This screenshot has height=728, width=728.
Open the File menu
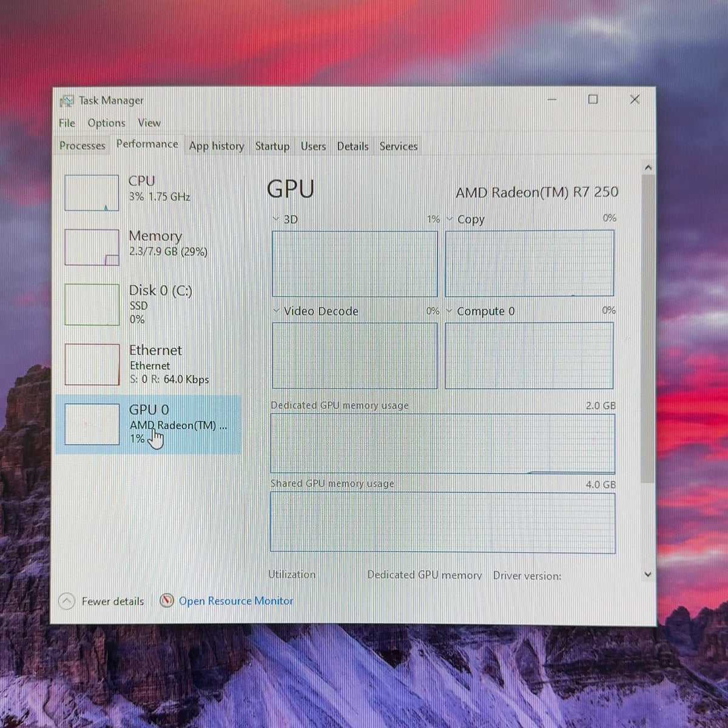[67, 123]
